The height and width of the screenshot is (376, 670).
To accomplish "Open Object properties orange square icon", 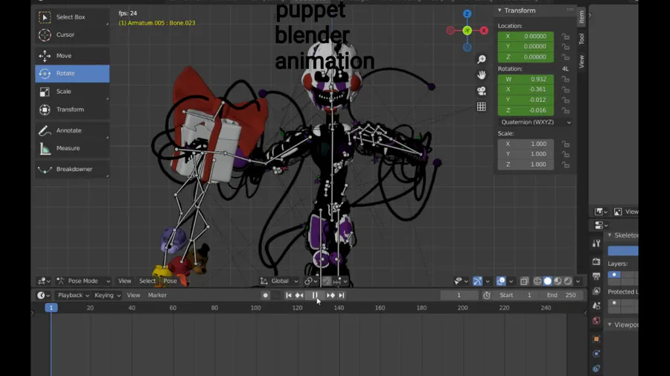I will pyautogui.click(x=596, y=339).
